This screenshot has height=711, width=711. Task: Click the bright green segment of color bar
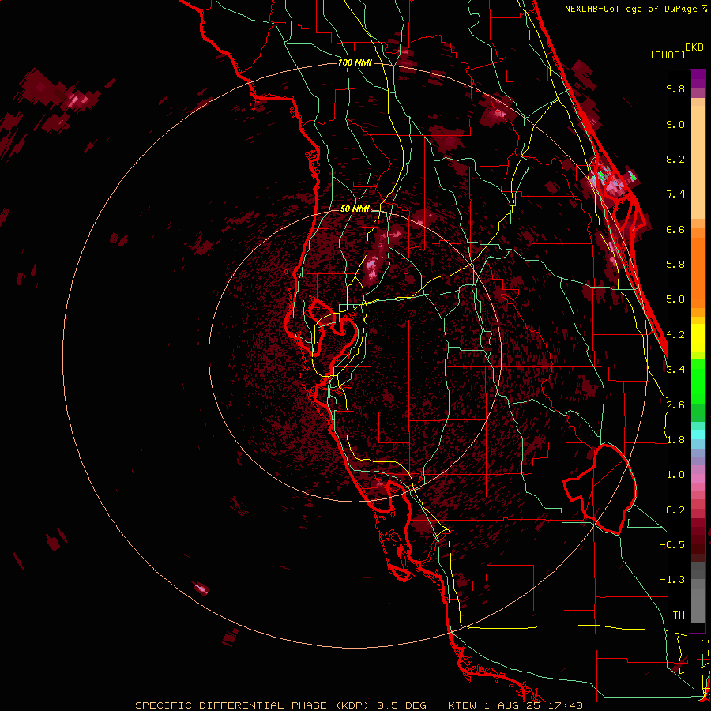click(x=698, y=381)
